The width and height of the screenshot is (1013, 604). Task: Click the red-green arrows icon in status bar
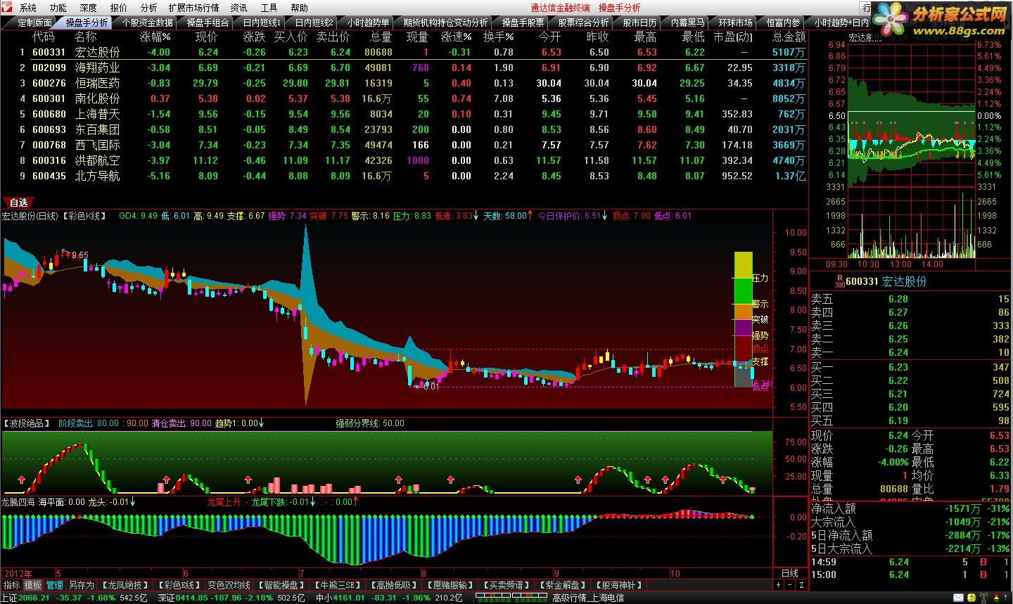[x=997, y=598]
